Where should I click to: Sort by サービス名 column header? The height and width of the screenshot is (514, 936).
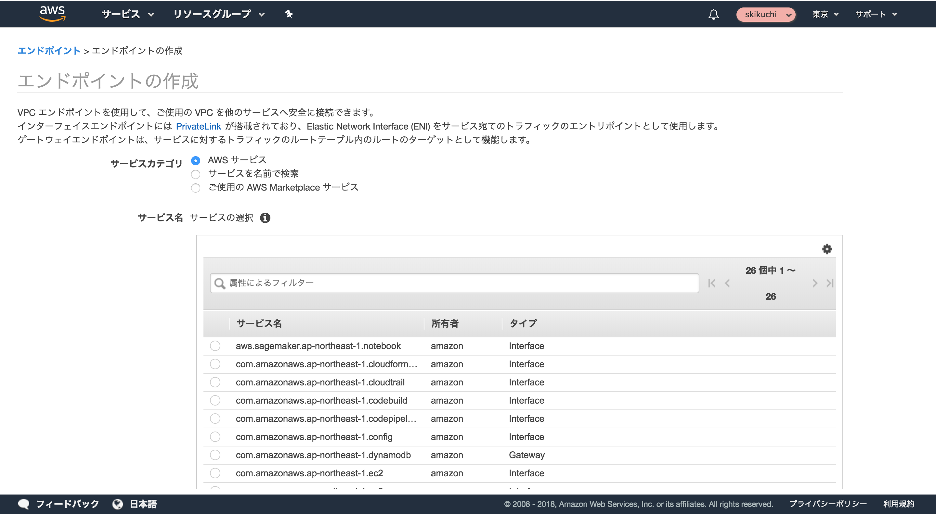[259, 323]
